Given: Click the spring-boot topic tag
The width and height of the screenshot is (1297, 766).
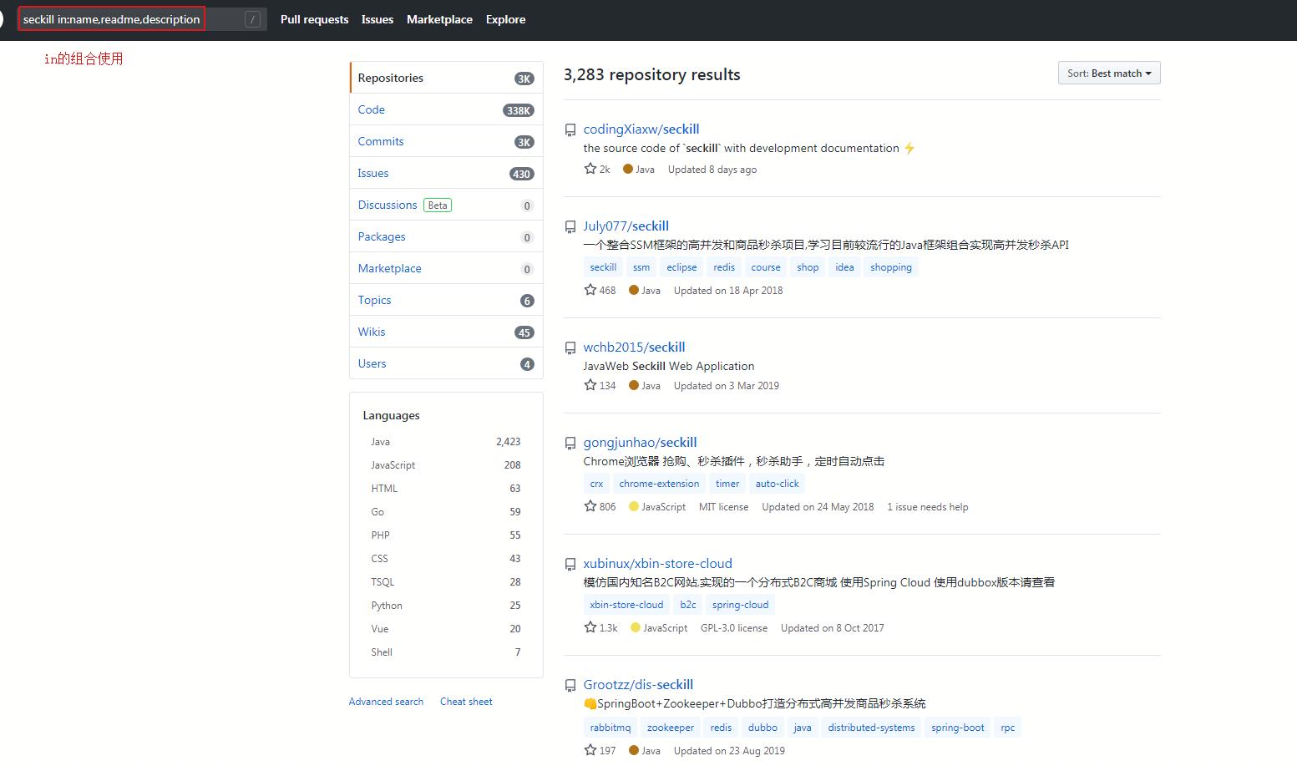Looking at the screenshot, I should tap(958, 728).
